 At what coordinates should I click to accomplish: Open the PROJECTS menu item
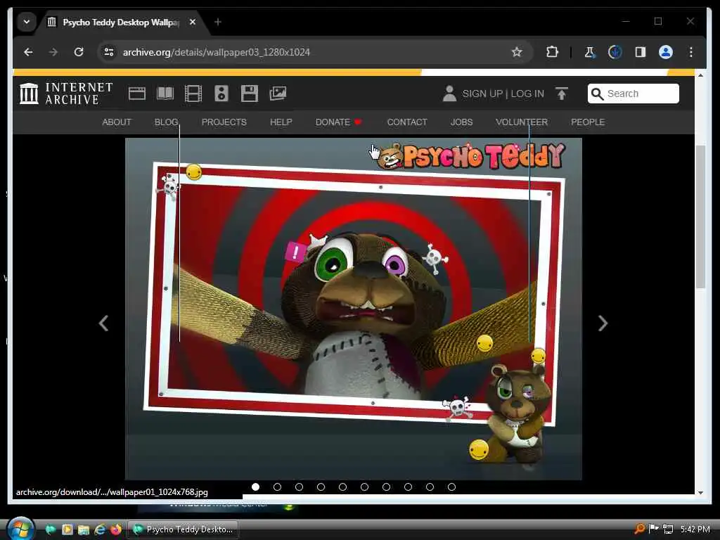[224, 122]
